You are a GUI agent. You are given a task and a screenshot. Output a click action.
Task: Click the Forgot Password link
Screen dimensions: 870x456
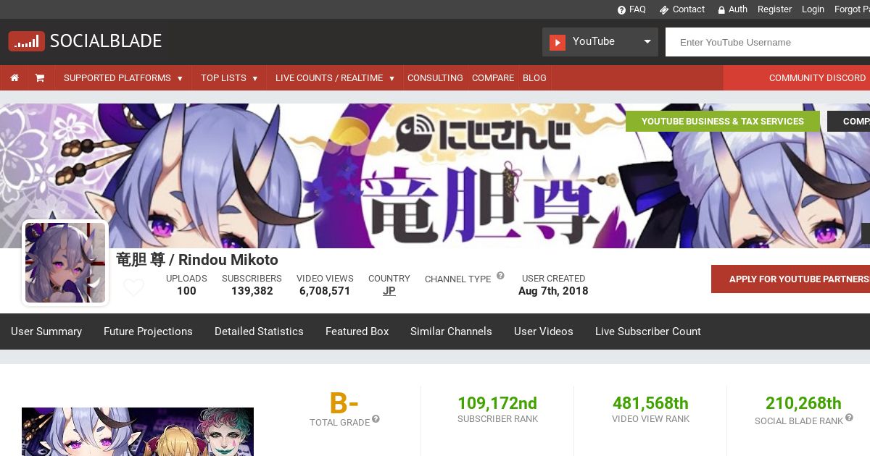click(x=852, y=9)
